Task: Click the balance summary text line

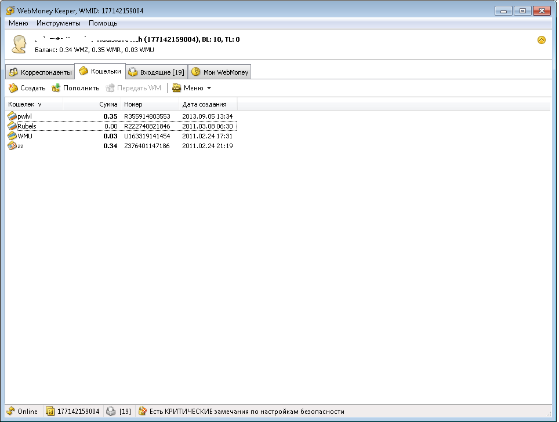Action: tap(95, 50)
